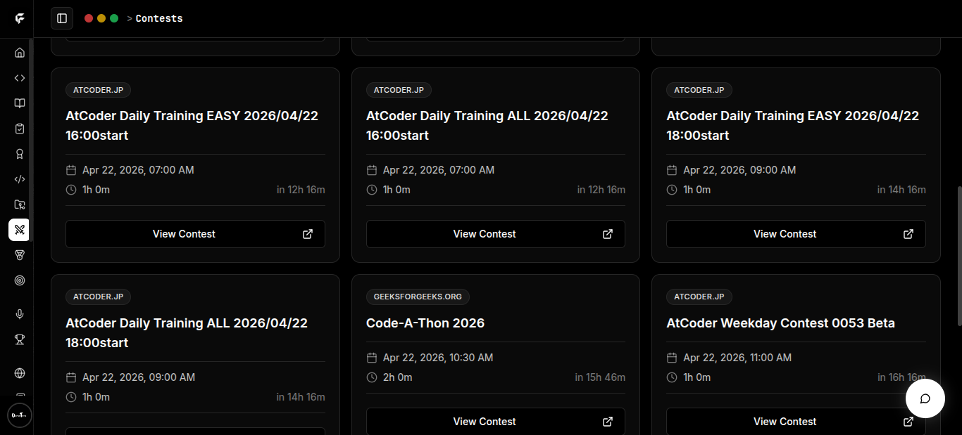Click ATCODER.JP tag on ALL 18:00start card
Image resolution: width=962 pixels, height=435 pixels.
point(99,297)
